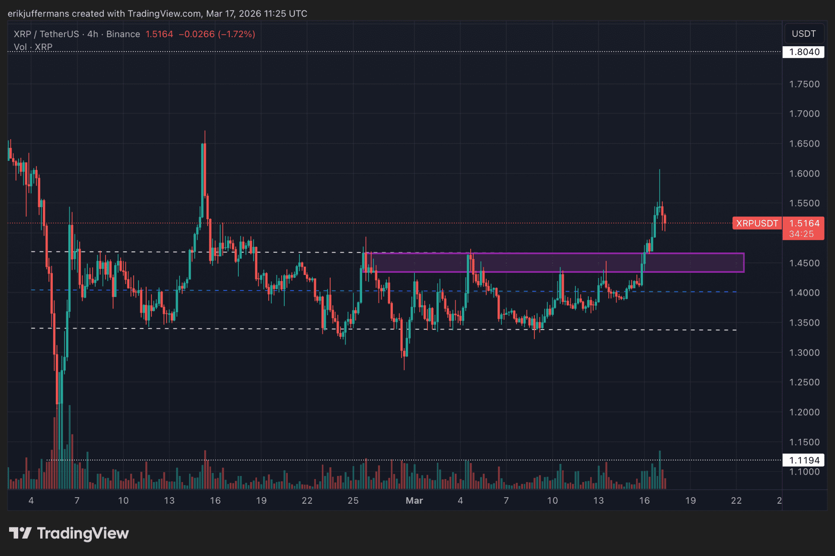Click the Binance exchange label
835x556 pixels.
123,34
